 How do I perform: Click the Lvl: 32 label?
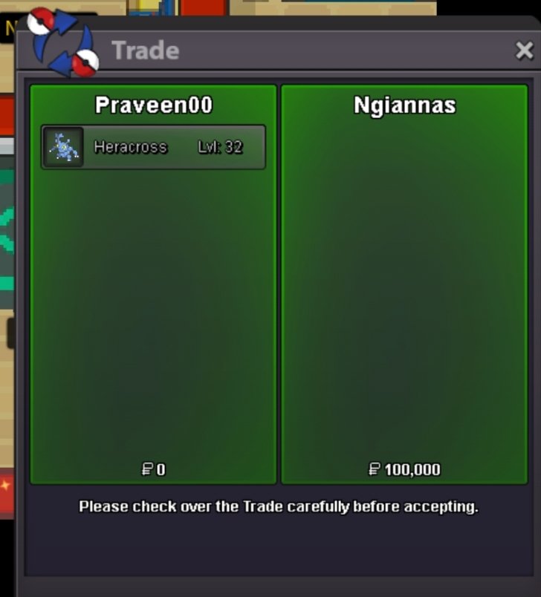[x=220, y=147]
